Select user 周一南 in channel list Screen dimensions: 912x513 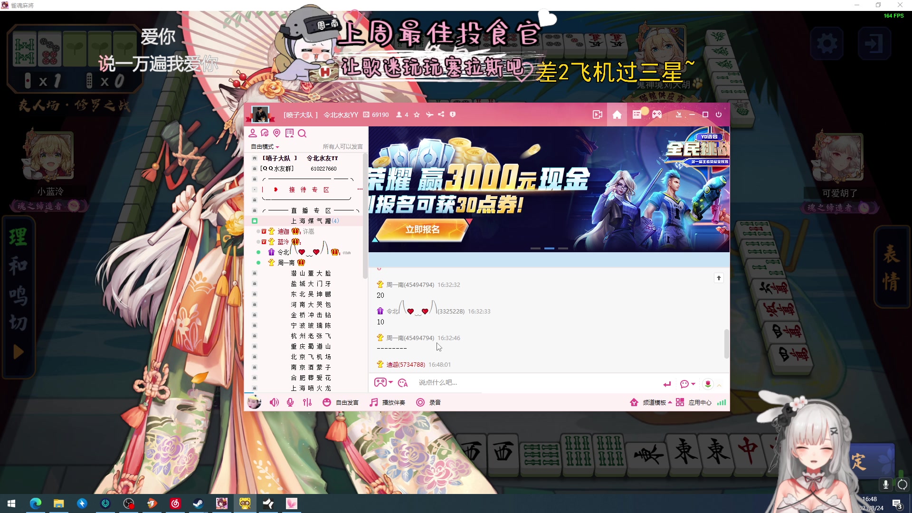[x=286, y=263]
